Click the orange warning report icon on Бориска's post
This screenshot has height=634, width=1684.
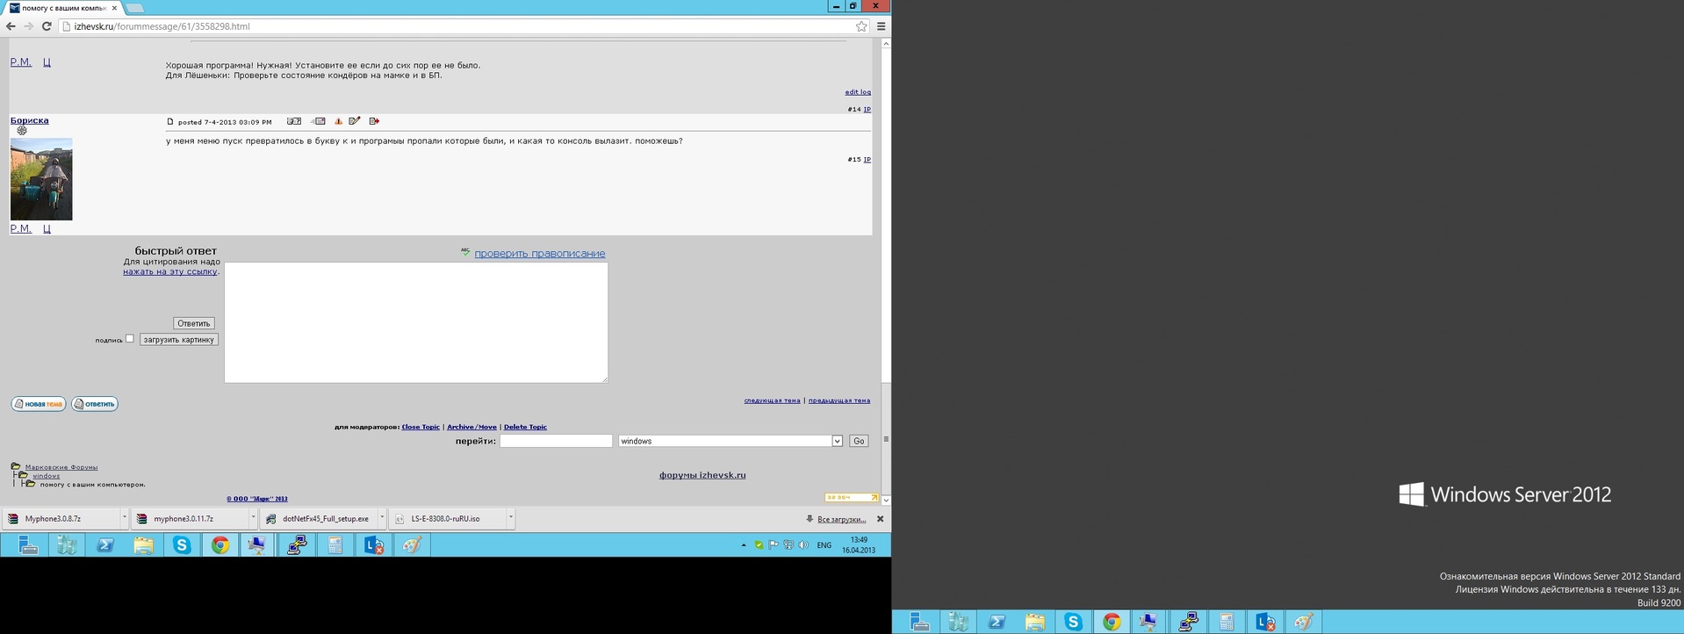pos(338,121)
